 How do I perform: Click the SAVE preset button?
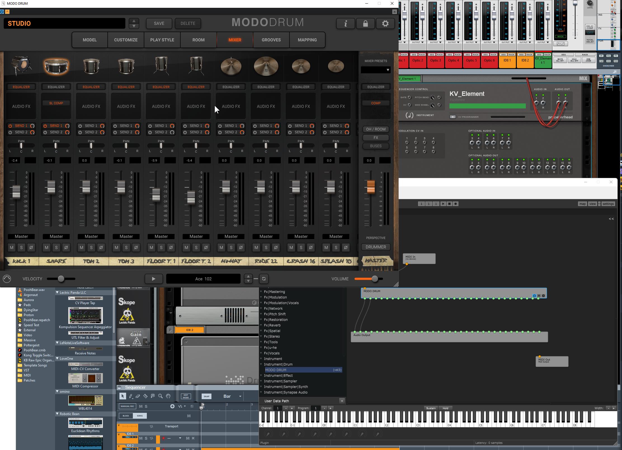pyautogui.click(x=159, y=23)
